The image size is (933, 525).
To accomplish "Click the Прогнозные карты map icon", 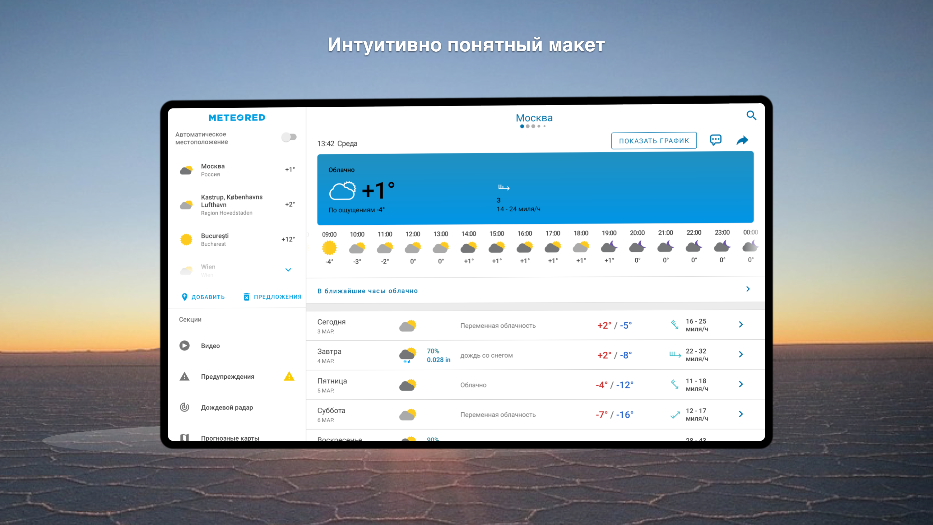I will click(x=184, y=437).
